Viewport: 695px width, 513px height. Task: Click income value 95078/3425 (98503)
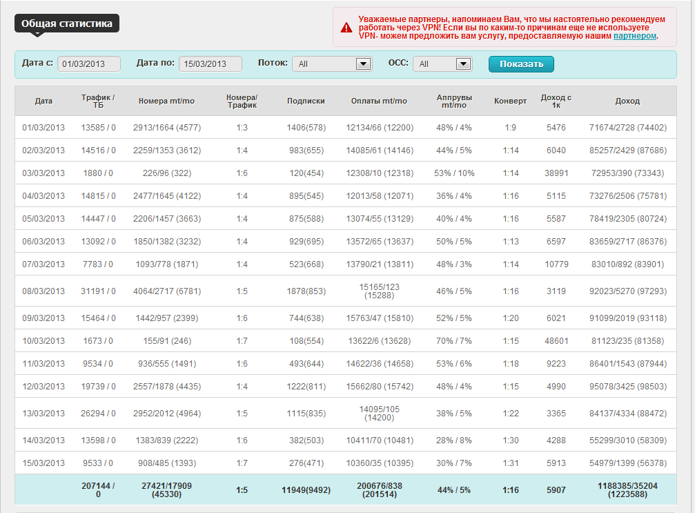627,387
